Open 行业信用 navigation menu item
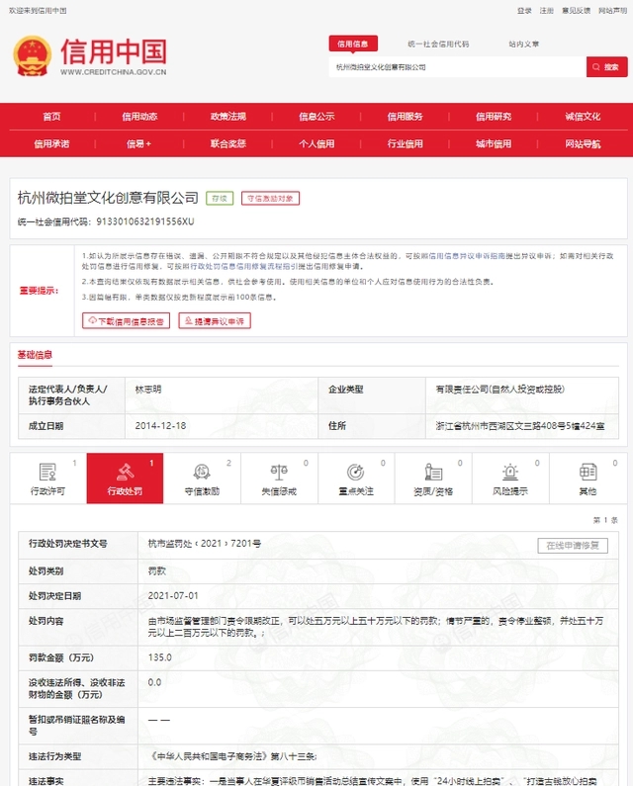 click(x=405, y=144)
